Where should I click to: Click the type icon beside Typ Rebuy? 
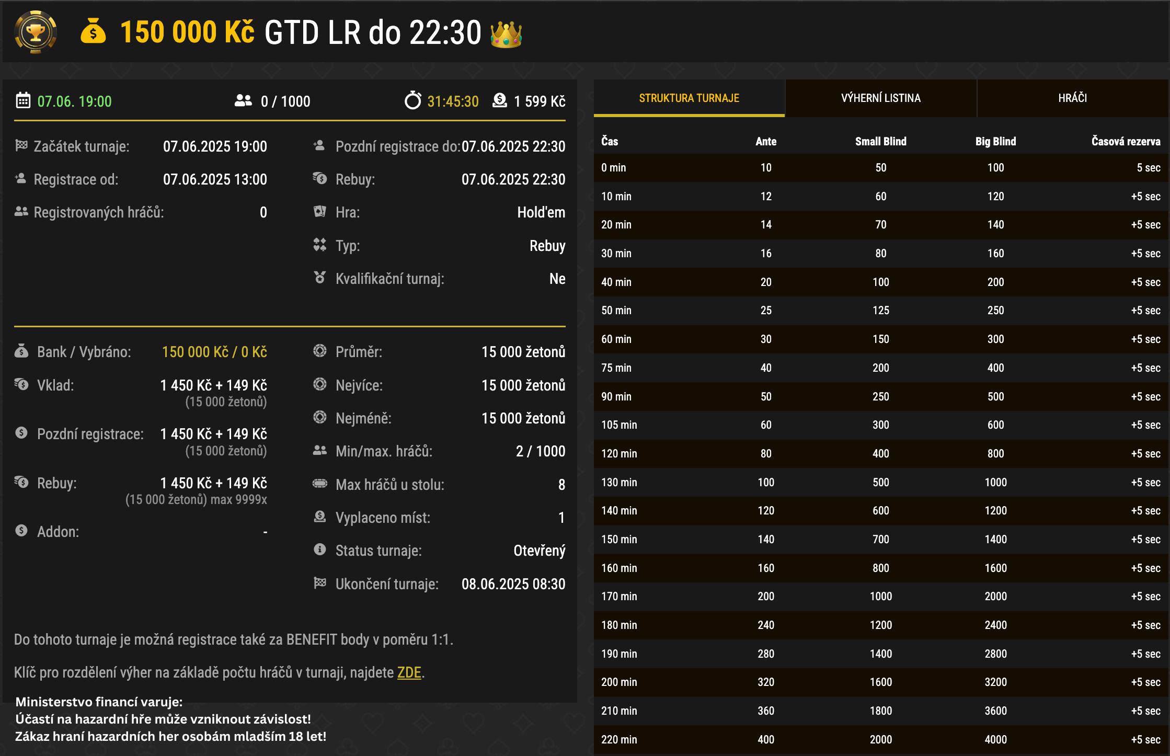coord(320,245)
